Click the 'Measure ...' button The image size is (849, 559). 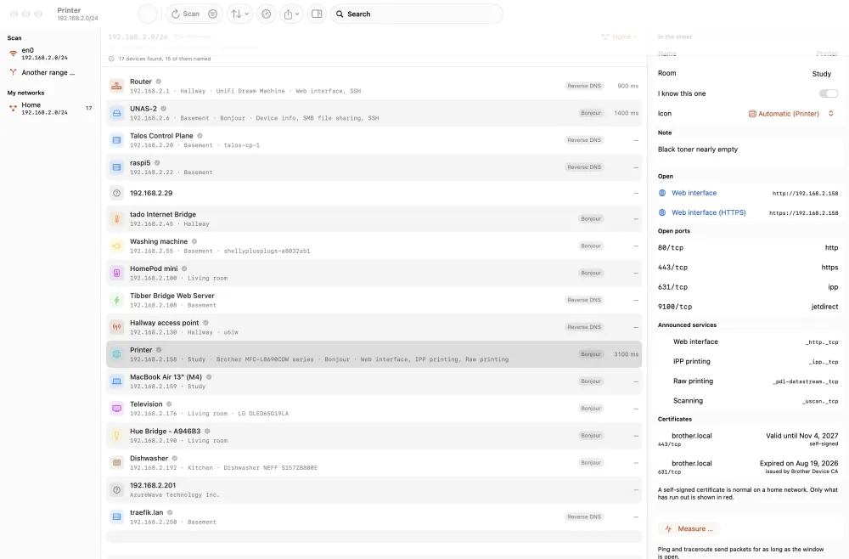coord(689,528)
